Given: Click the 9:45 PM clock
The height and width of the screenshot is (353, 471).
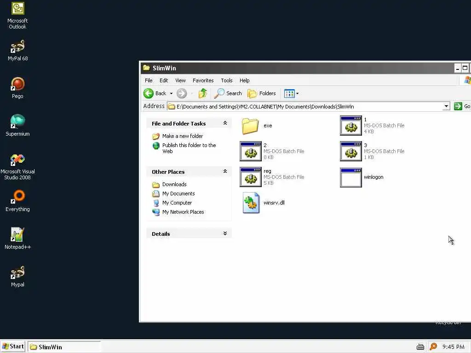Looking at the screenshot, I should coord(453,347).
